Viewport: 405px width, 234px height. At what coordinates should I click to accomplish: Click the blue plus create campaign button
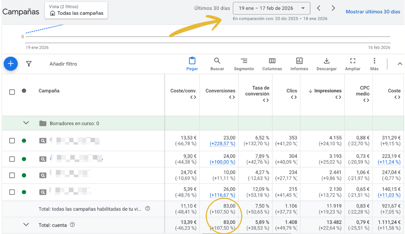tap(11, 64)
